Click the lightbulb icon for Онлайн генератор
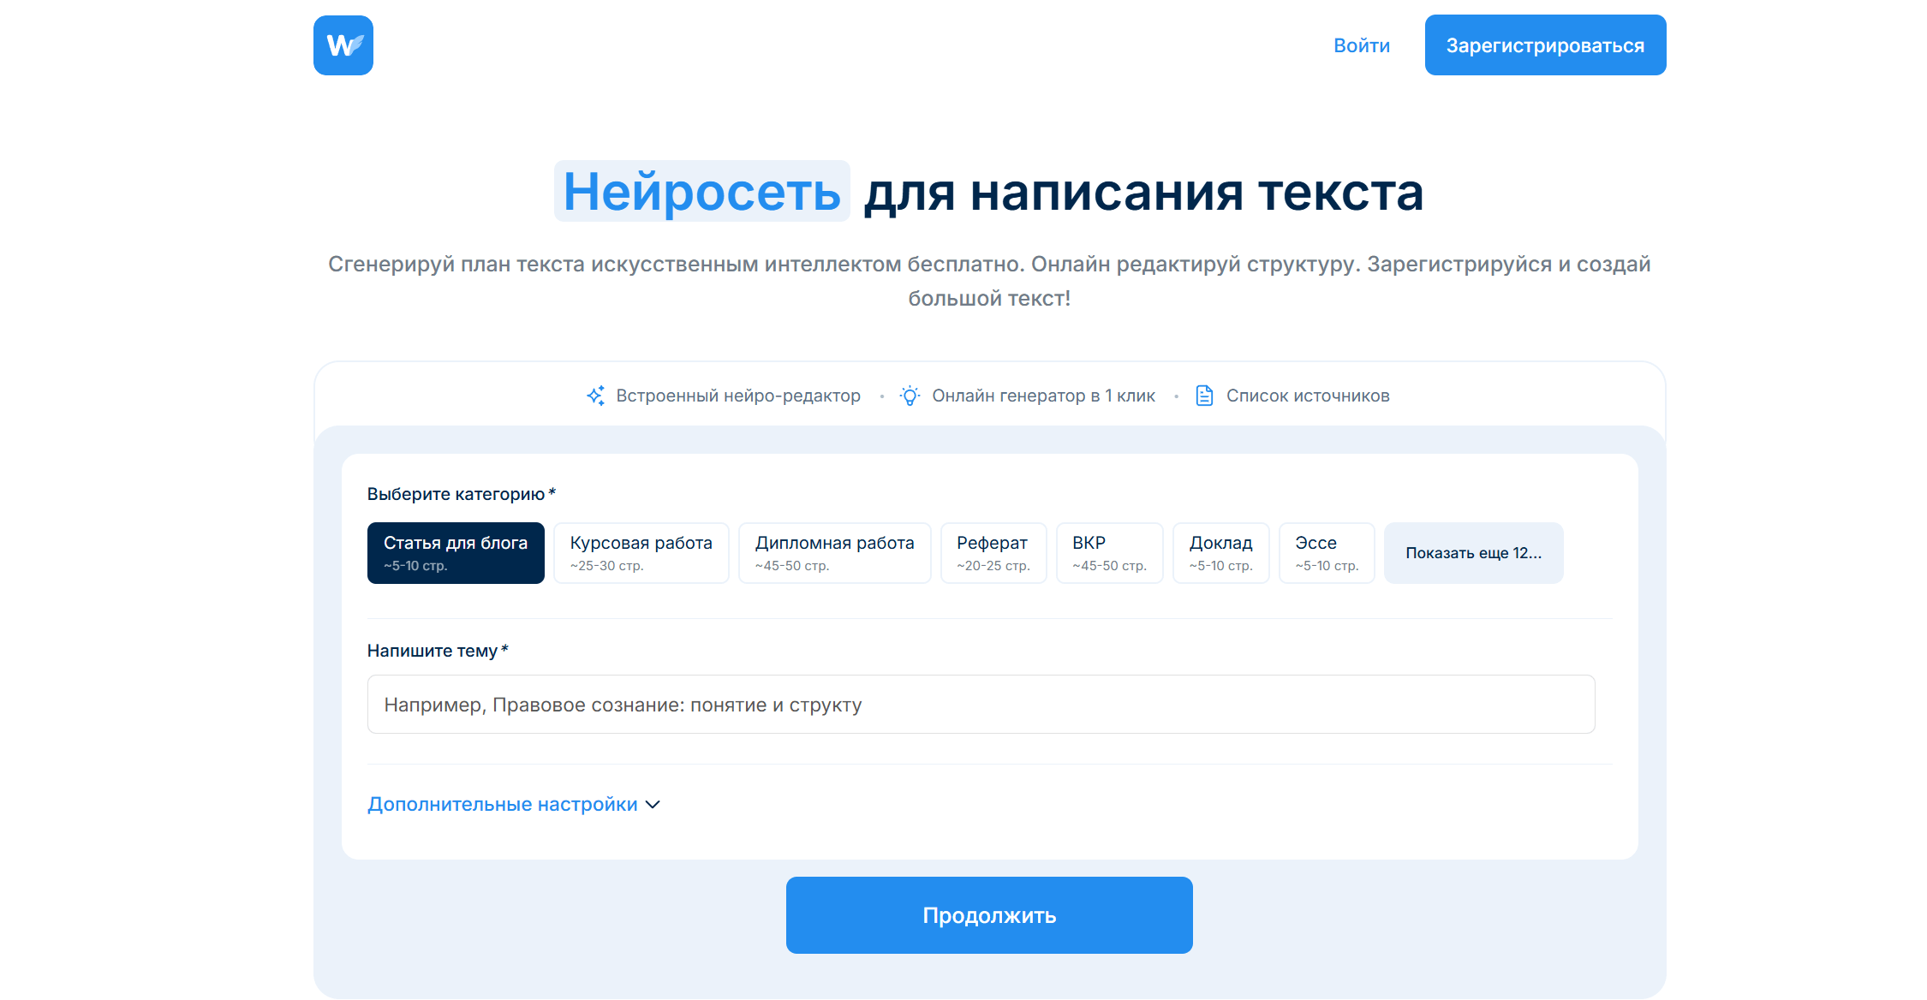 coord(910,396)
